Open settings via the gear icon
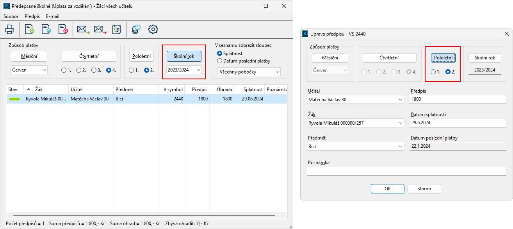 click(x=153, y=29)
